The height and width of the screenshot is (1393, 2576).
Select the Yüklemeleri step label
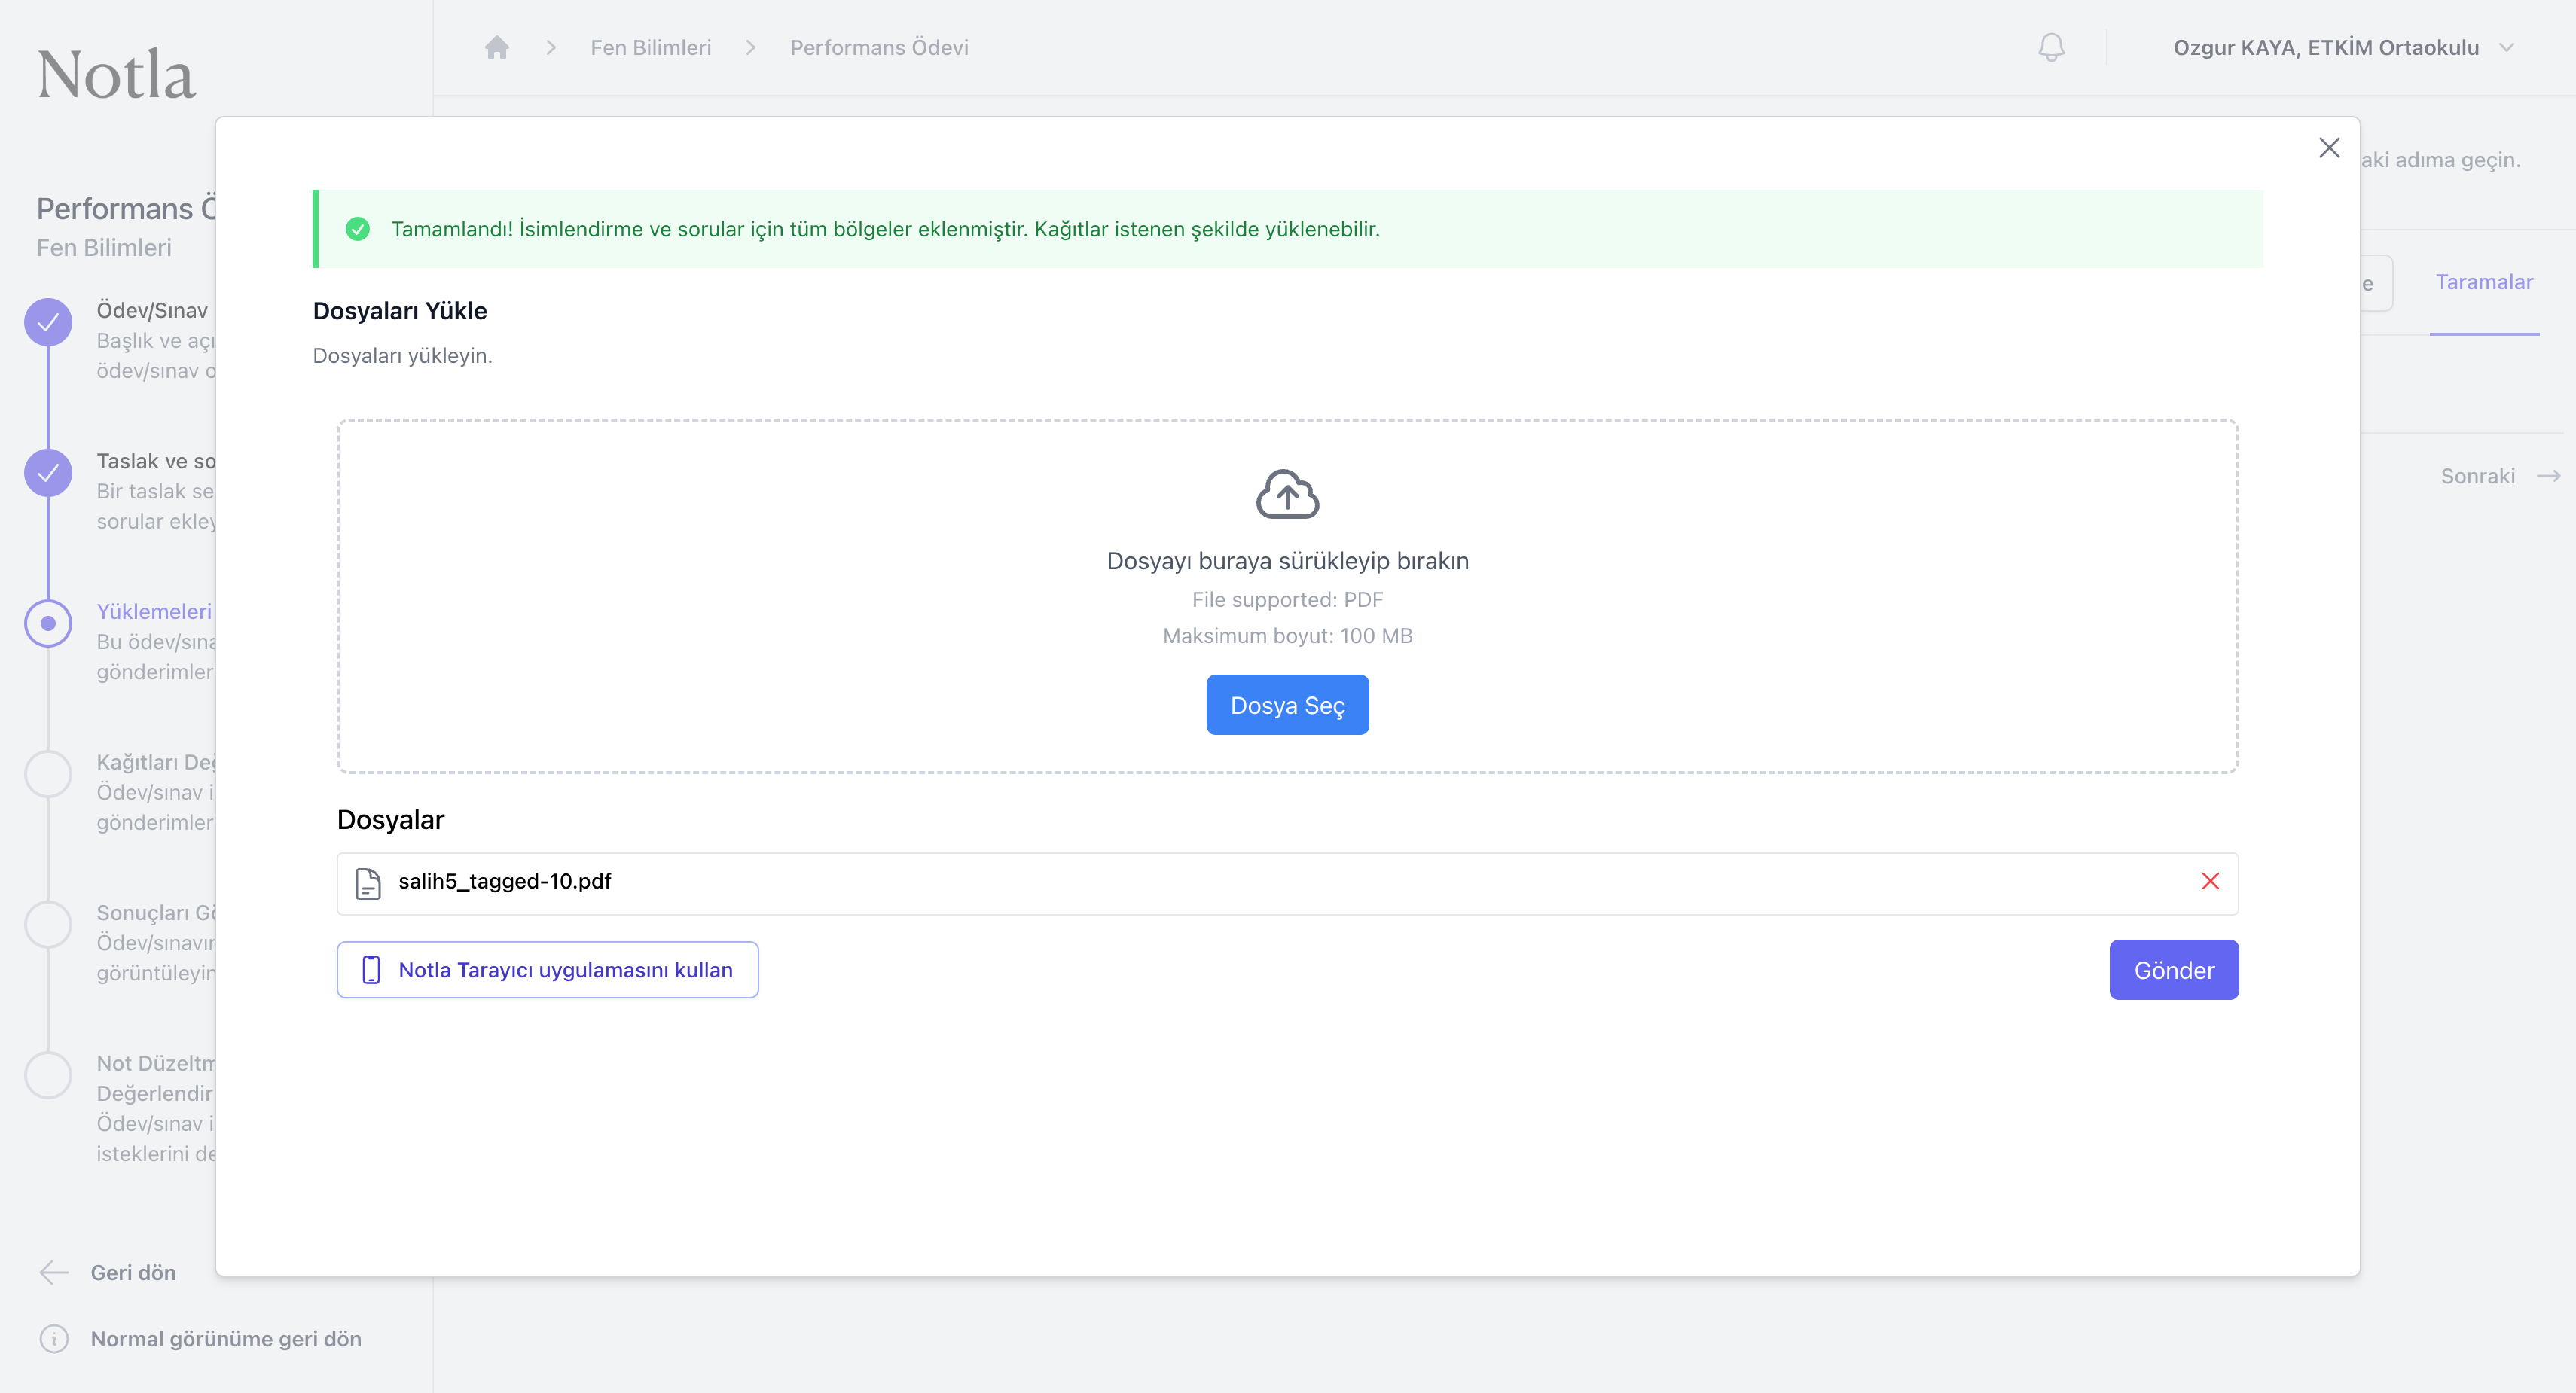pyautogui.click(x=154, y=611)
